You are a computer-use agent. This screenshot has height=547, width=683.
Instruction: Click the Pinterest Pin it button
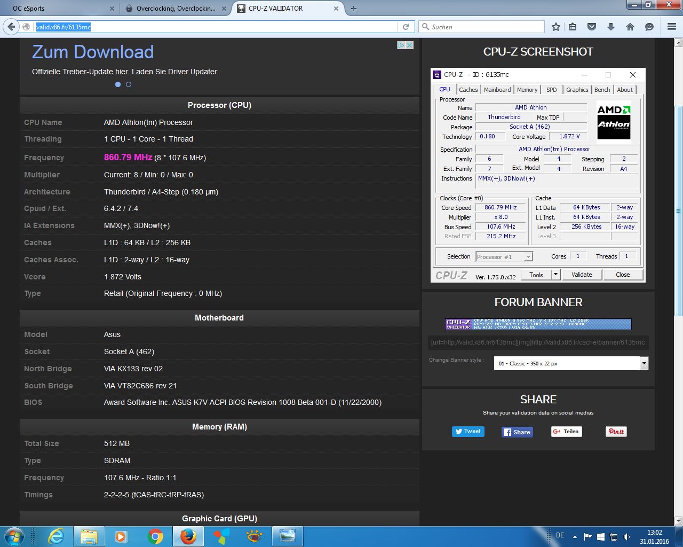[x=616, y=432]
